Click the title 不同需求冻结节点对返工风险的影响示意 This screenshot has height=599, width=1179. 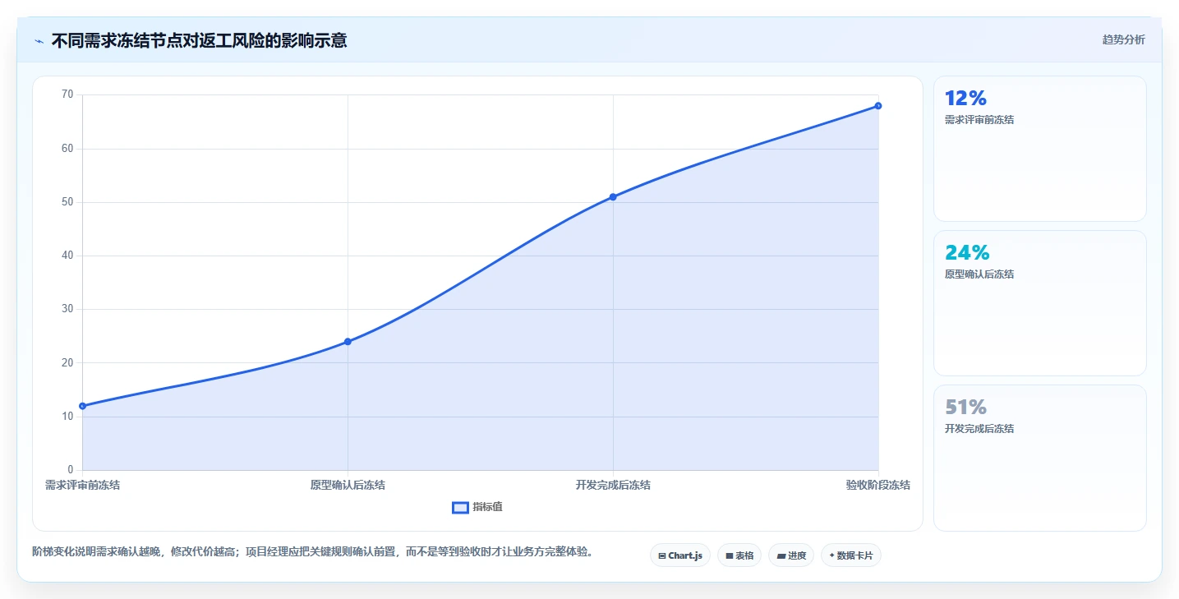coord(199,40)
